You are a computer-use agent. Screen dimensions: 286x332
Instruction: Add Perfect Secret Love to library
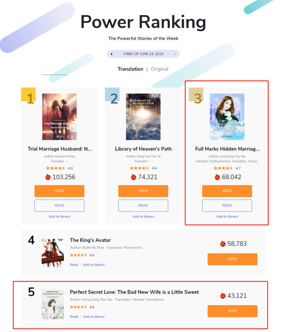click(x=94, y=316)
